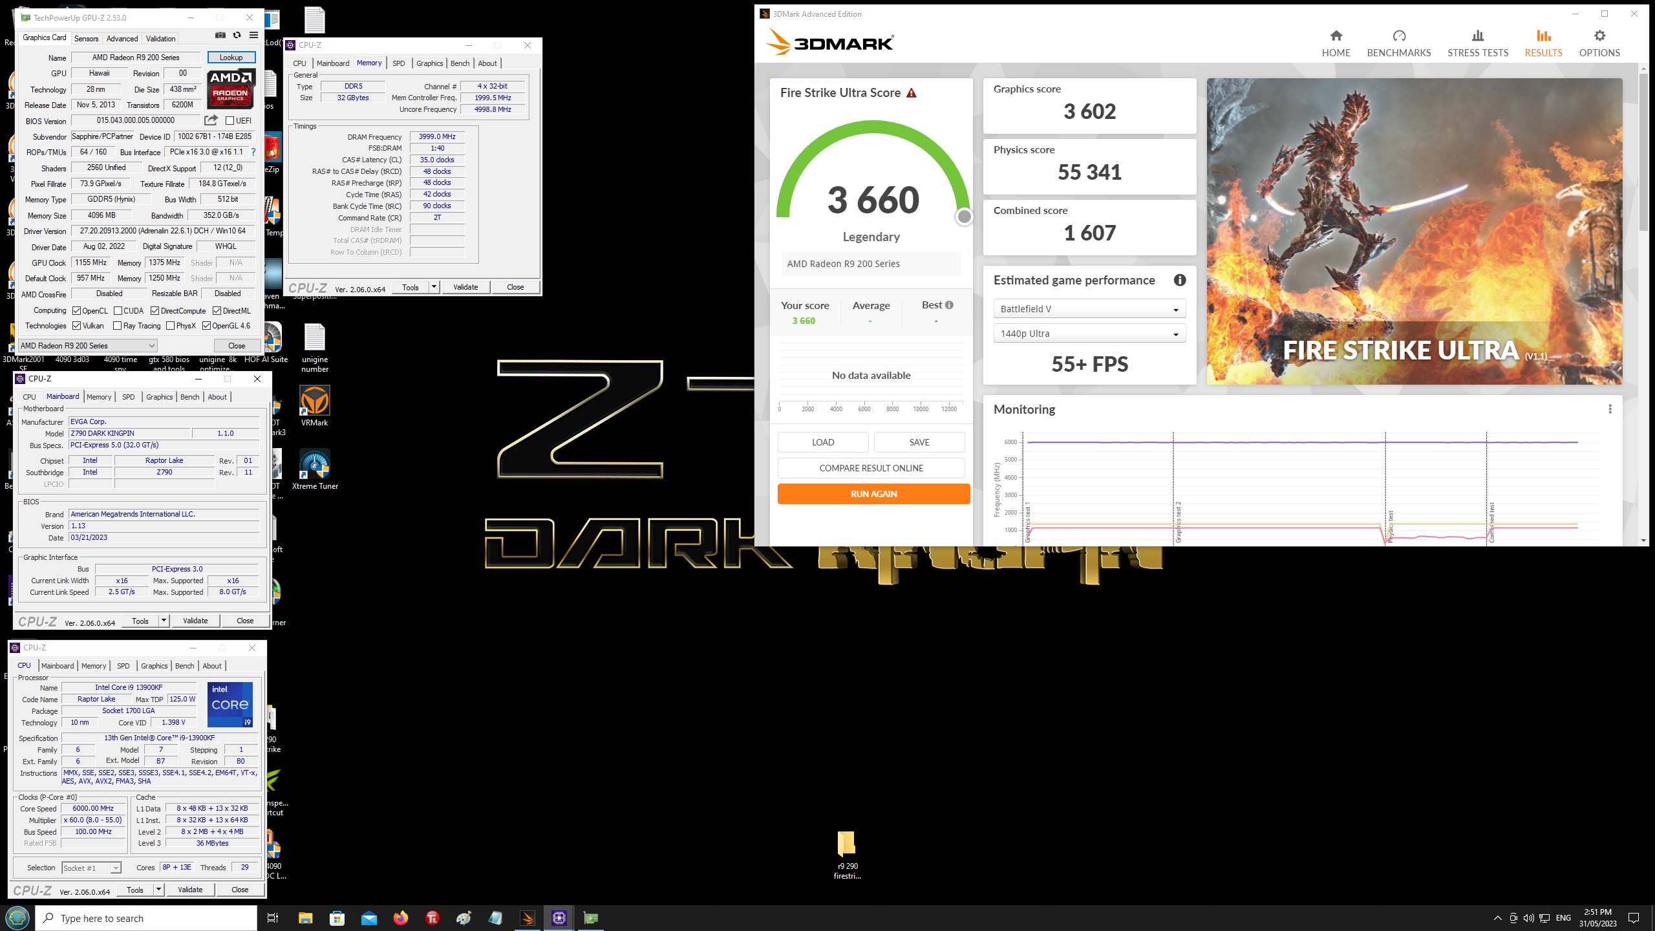Toggle OpenGL 4.6 checkbox
This screenshot has width=1655, height=931.
click(x=207, y=326)
